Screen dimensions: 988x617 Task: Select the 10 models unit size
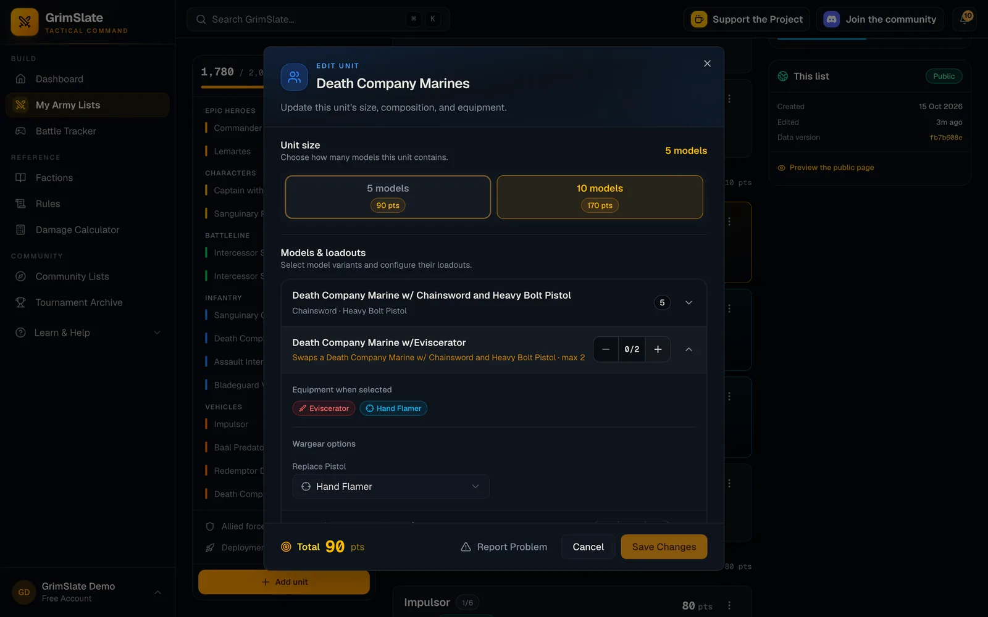(600, 197)
